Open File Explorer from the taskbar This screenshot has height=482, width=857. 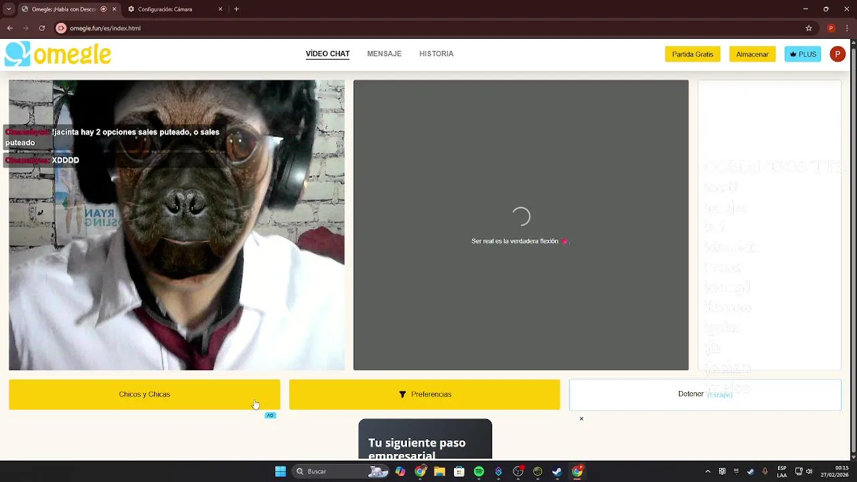tap(439, 471)
